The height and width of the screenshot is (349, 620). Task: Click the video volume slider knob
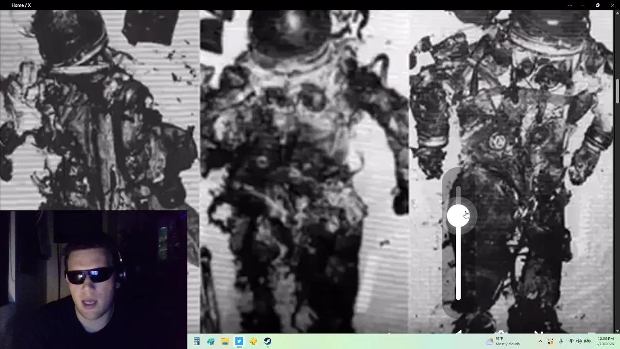(x=458, y=216)
